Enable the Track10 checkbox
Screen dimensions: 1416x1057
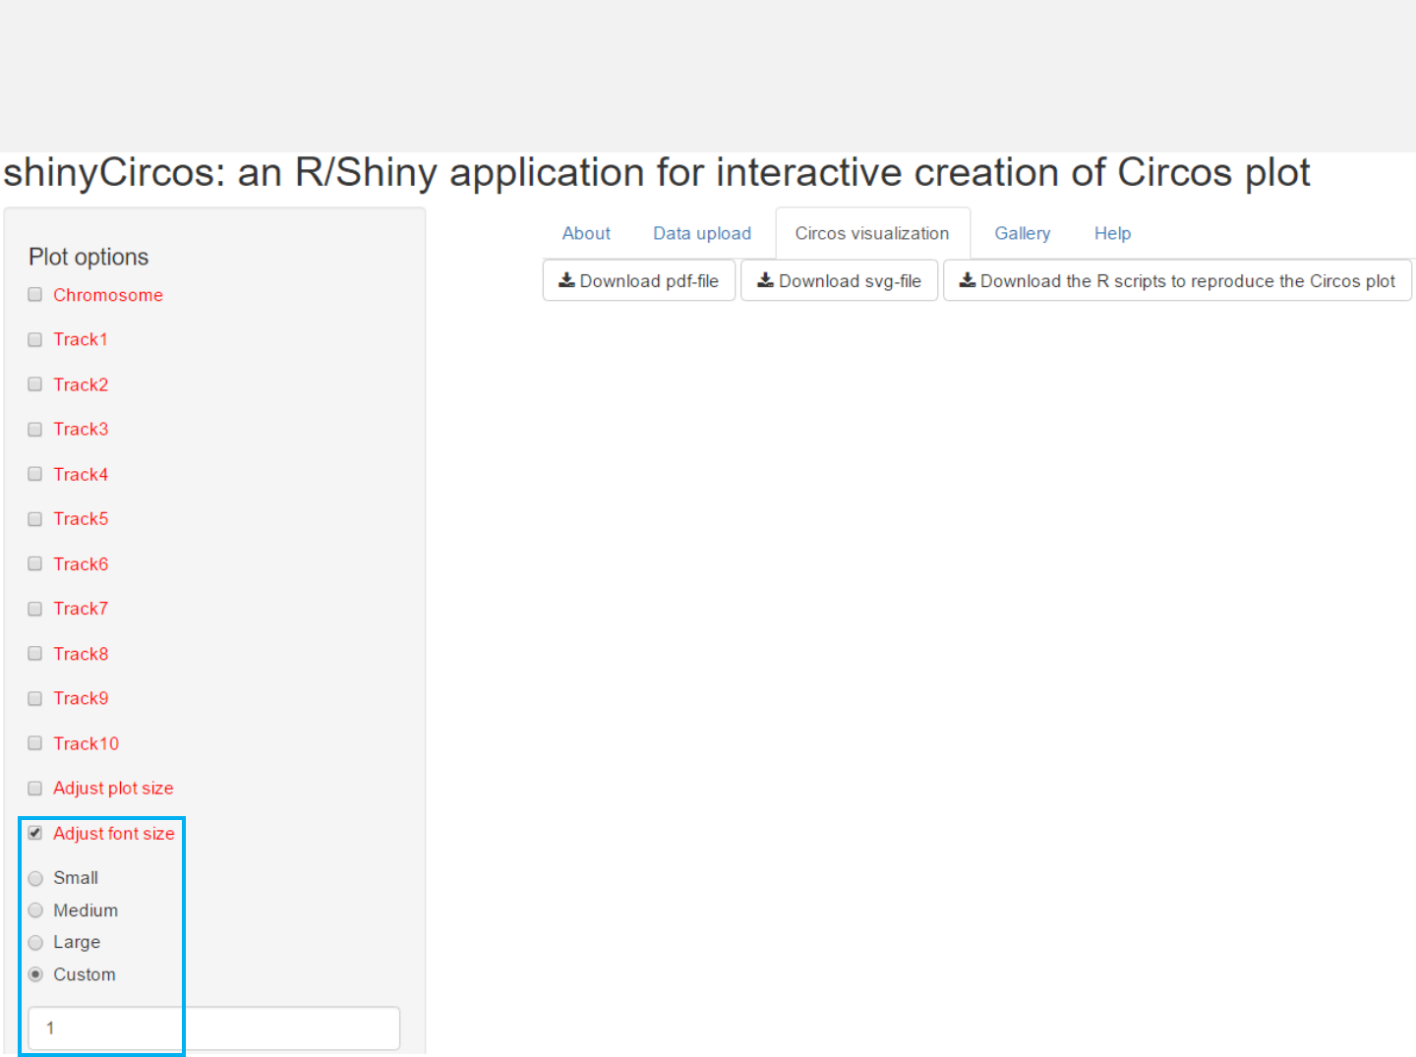point(35,743)
